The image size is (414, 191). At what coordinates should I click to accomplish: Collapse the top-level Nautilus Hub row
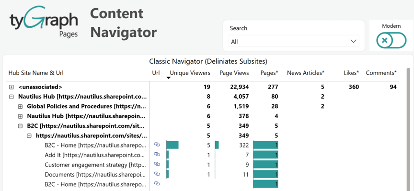[x=11, y=97]
